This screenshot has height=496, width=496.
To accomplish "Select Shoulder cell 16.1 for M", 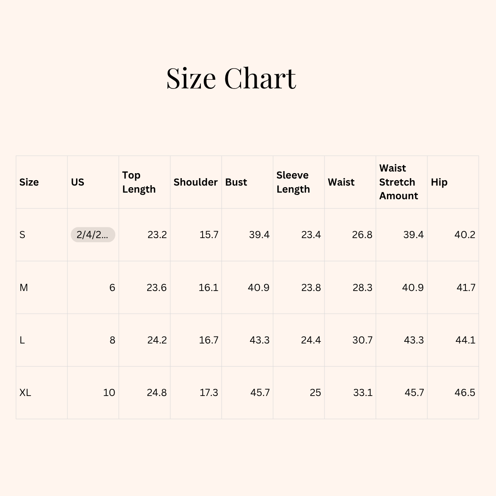I will (208, 288).
